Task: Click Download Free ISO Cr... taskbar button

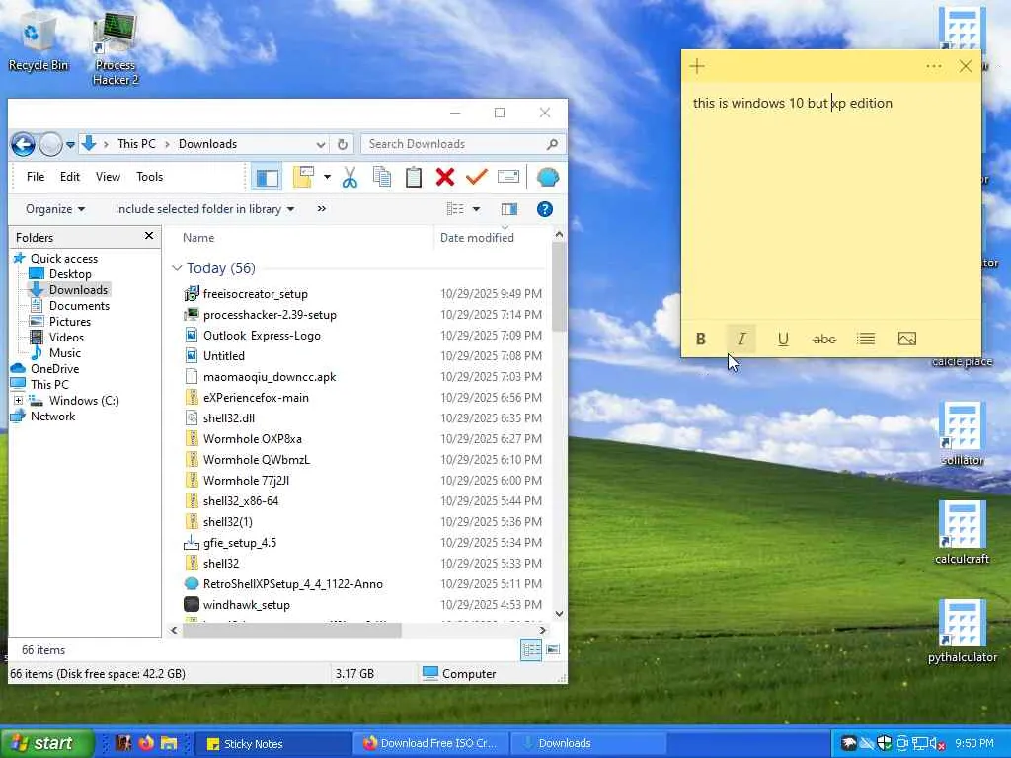Action: click(x=430, y=744)
